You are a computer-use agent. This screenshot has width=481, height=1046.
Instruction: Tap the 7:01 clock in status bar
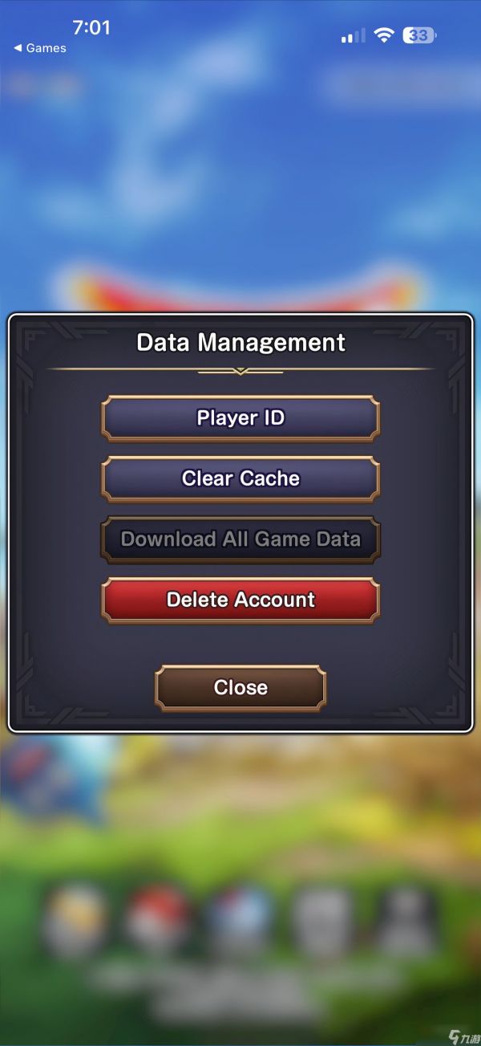(x=91, y=27)
